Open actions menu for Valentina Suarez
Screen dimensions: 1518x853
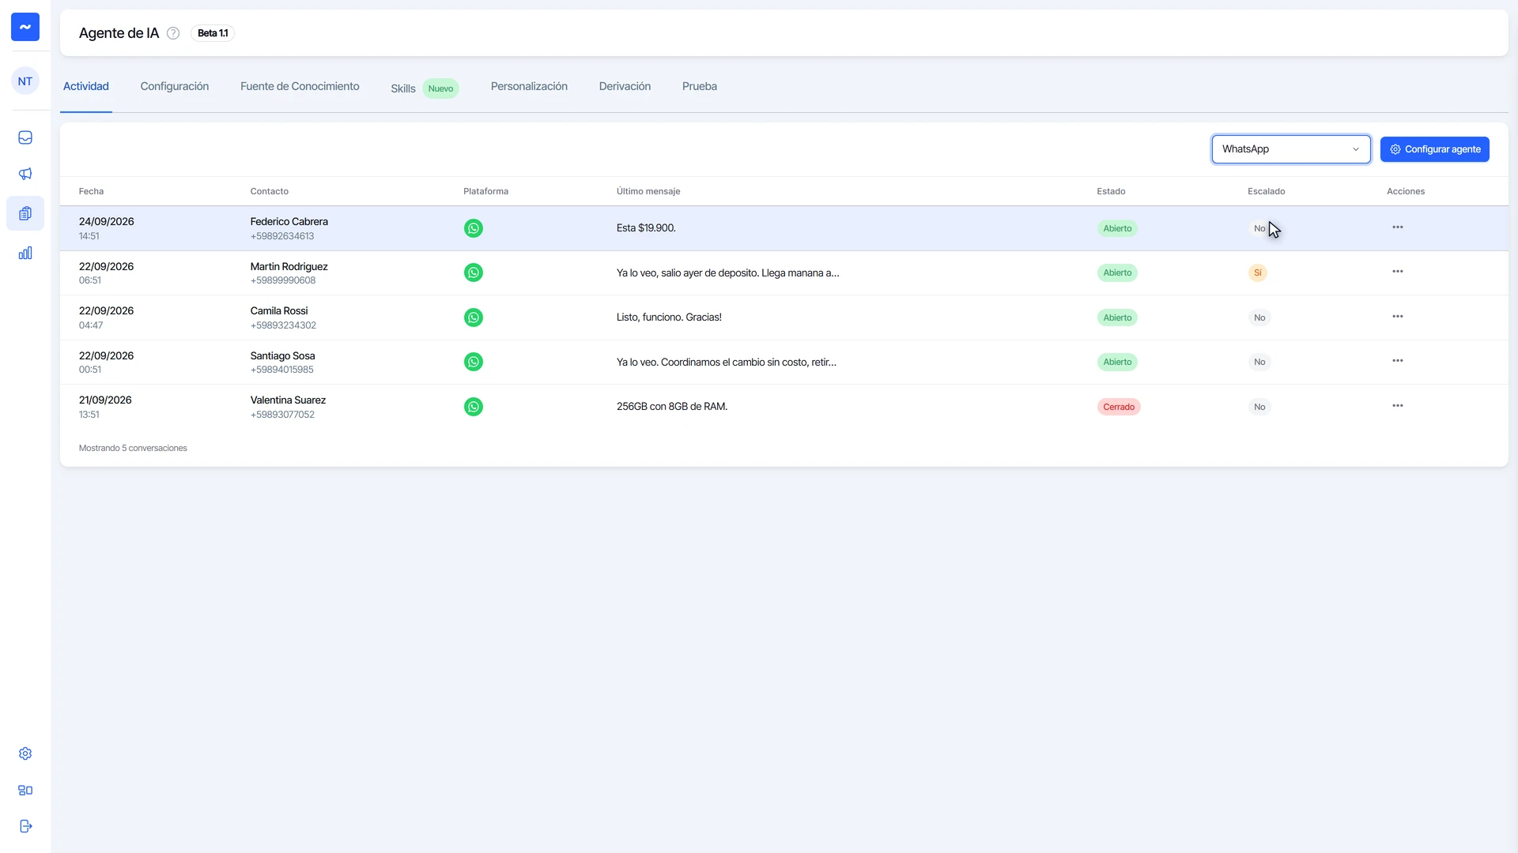pos(1398,406)
